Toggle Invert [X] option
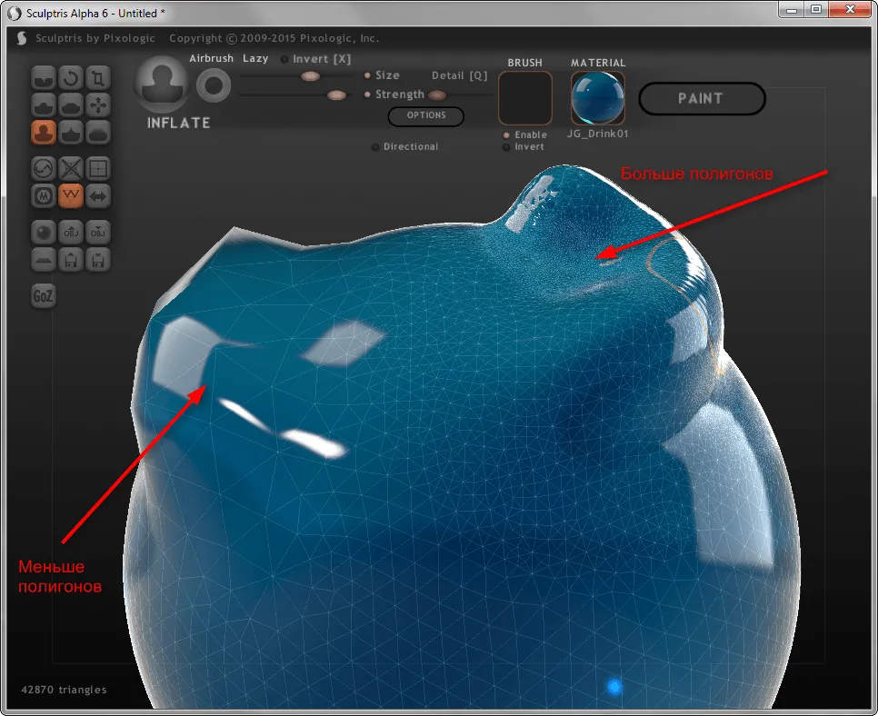Viewport: 878px width, 716px height. 316,59
